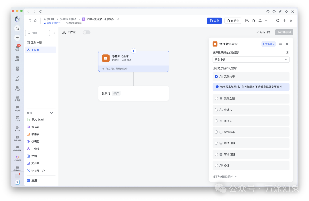Select the 审批状态 radio option
This screenshot has height=201, width=309.
coord(217,132)
